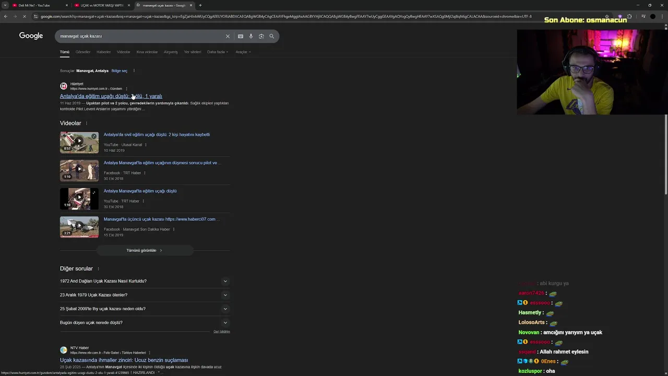
Task: Close the 'Deli Mi Ne?' YouTube tab
Action: 66,5
